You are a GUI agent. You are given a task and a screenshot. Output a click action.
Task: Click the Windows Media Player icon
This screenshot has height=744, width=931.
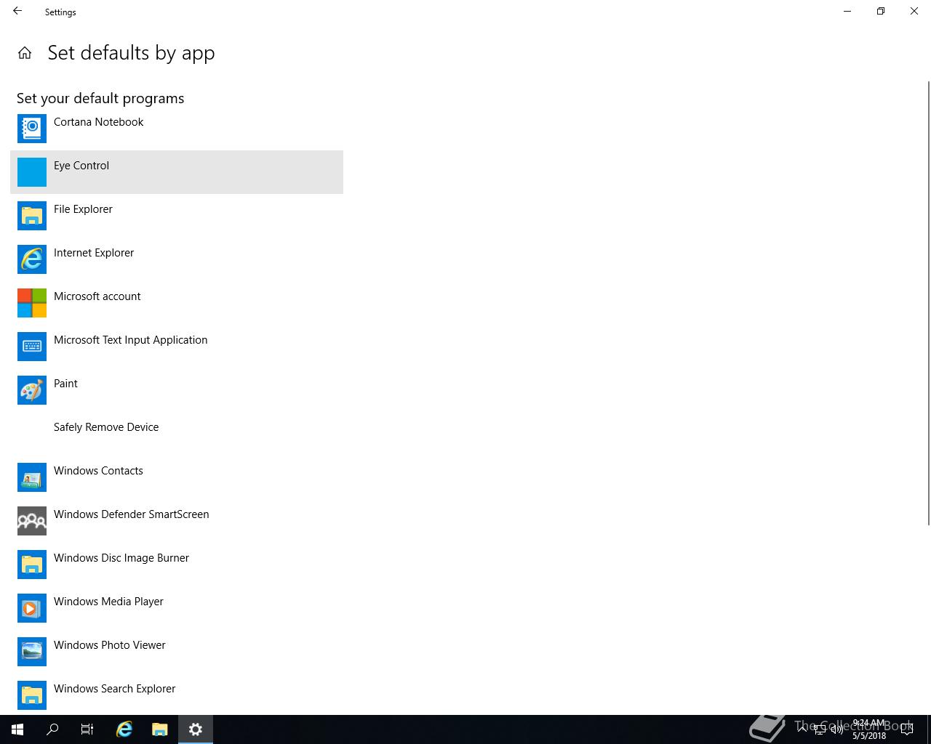coord(32,608)
